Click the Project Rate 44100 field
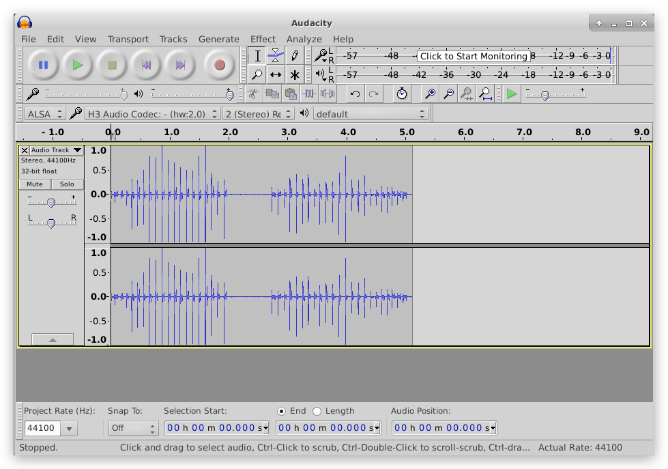 tap(42, 428)
